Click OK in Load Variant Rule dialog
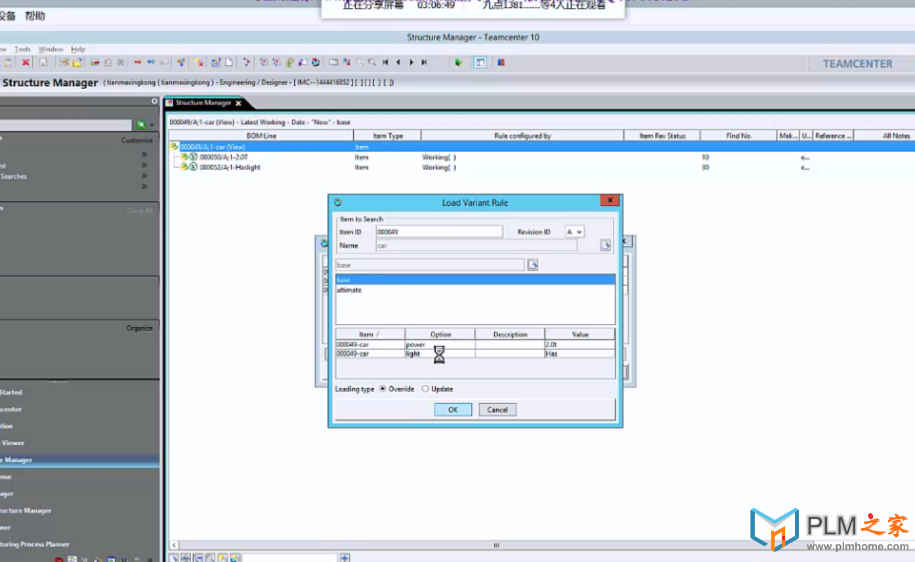This screenshot has width=915, height=562. [x=453, y=409]
